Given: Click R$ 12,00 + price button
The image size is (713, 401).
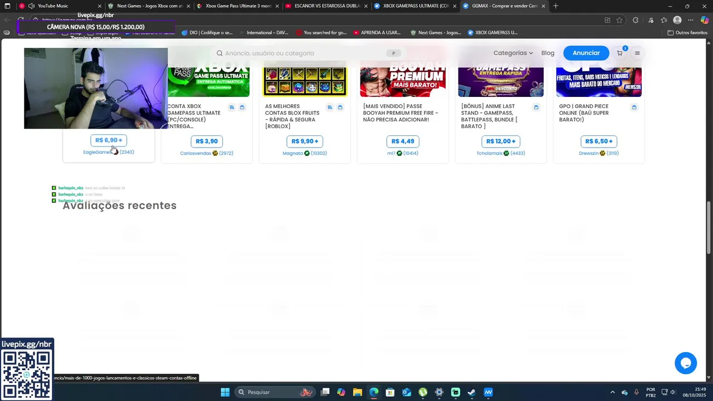Looking at the screenshot, I should pos(501,141).
